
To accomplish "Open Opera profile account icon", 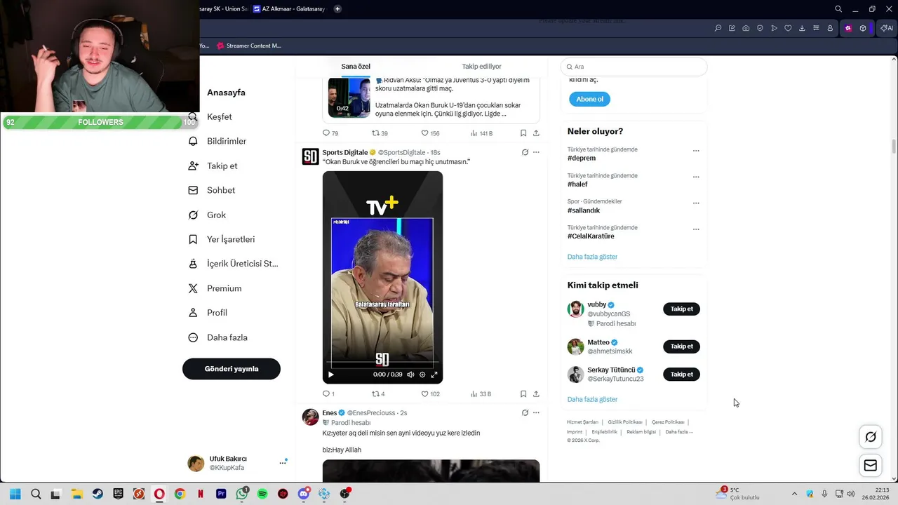I will click(830, 28).
